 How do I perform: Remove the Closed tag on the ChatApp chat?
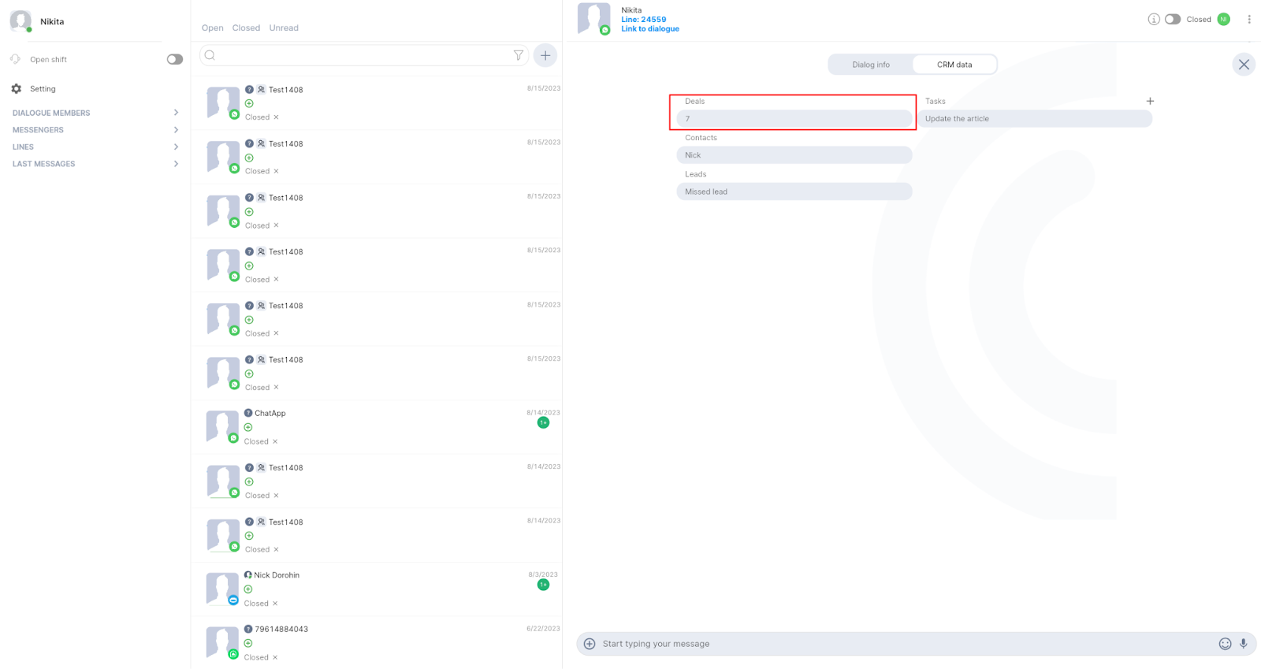coord(275,441)
